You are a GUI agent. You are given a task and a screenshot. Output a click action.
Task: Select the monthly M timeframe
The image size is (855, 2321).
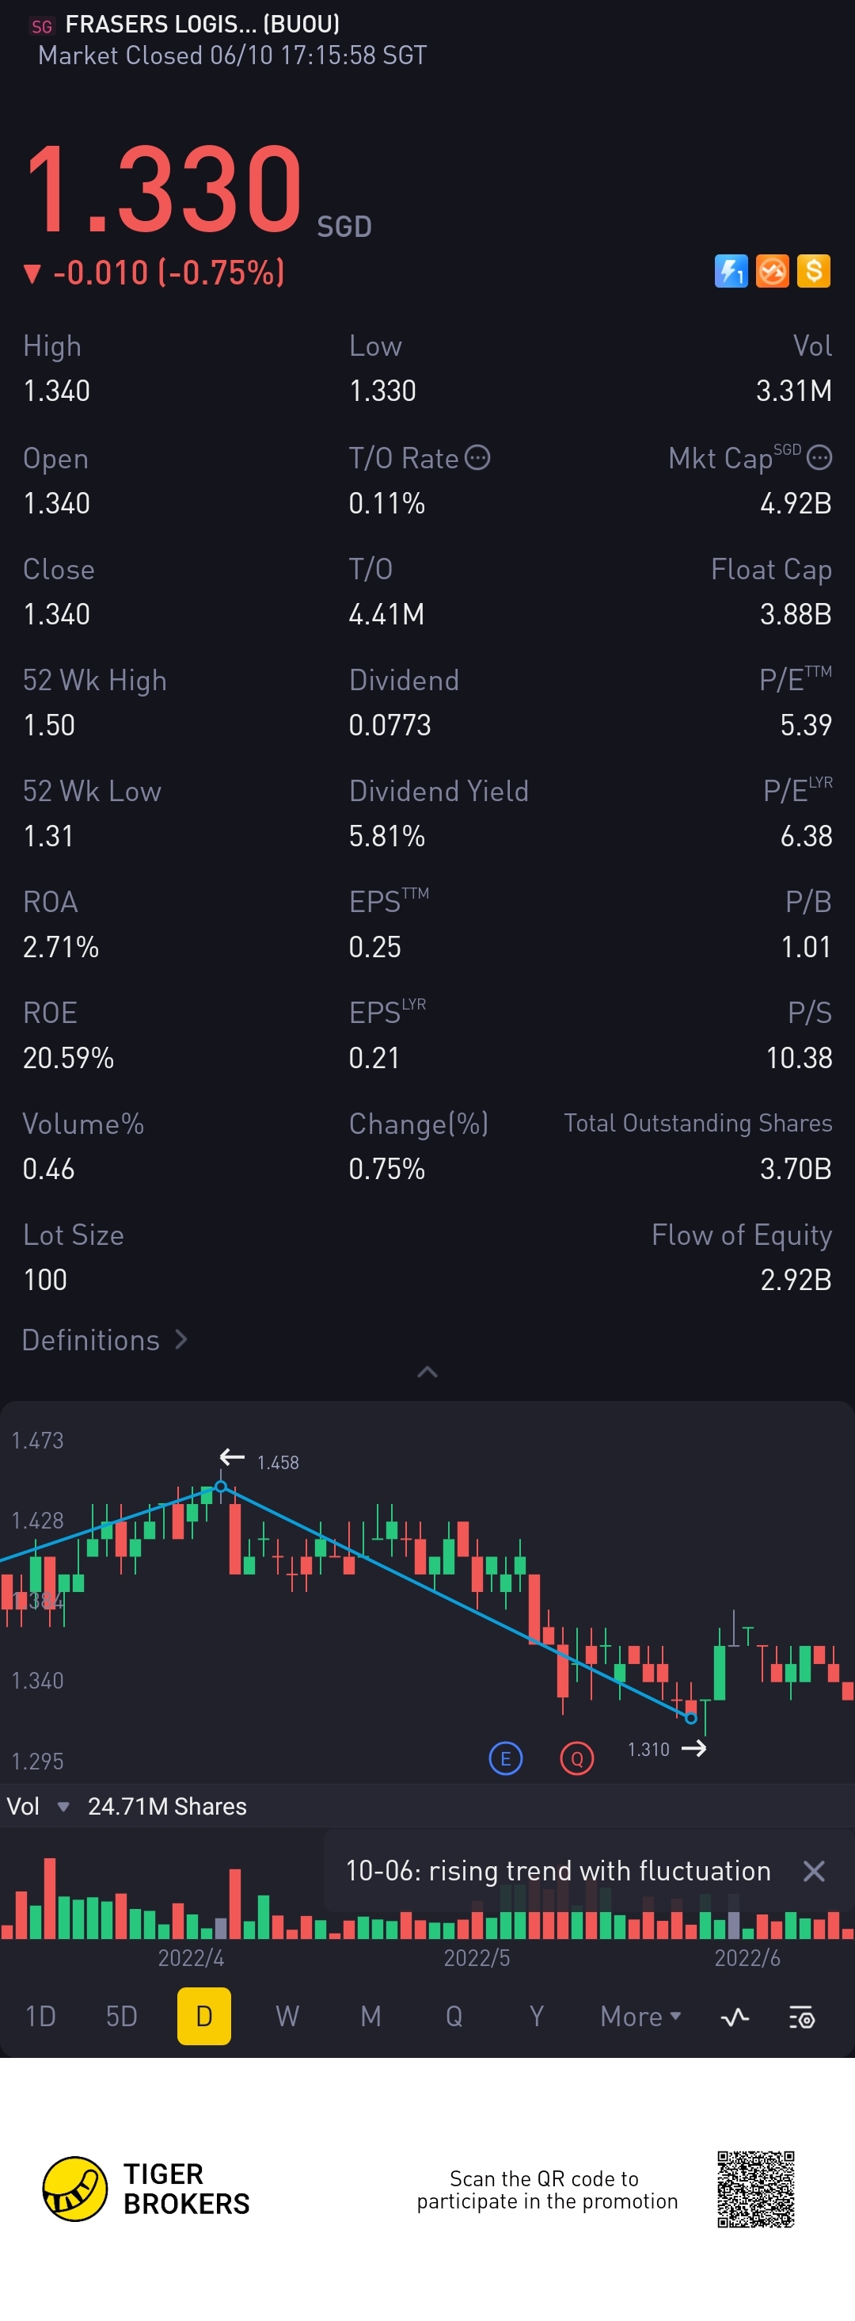(x=370, y=2017)
